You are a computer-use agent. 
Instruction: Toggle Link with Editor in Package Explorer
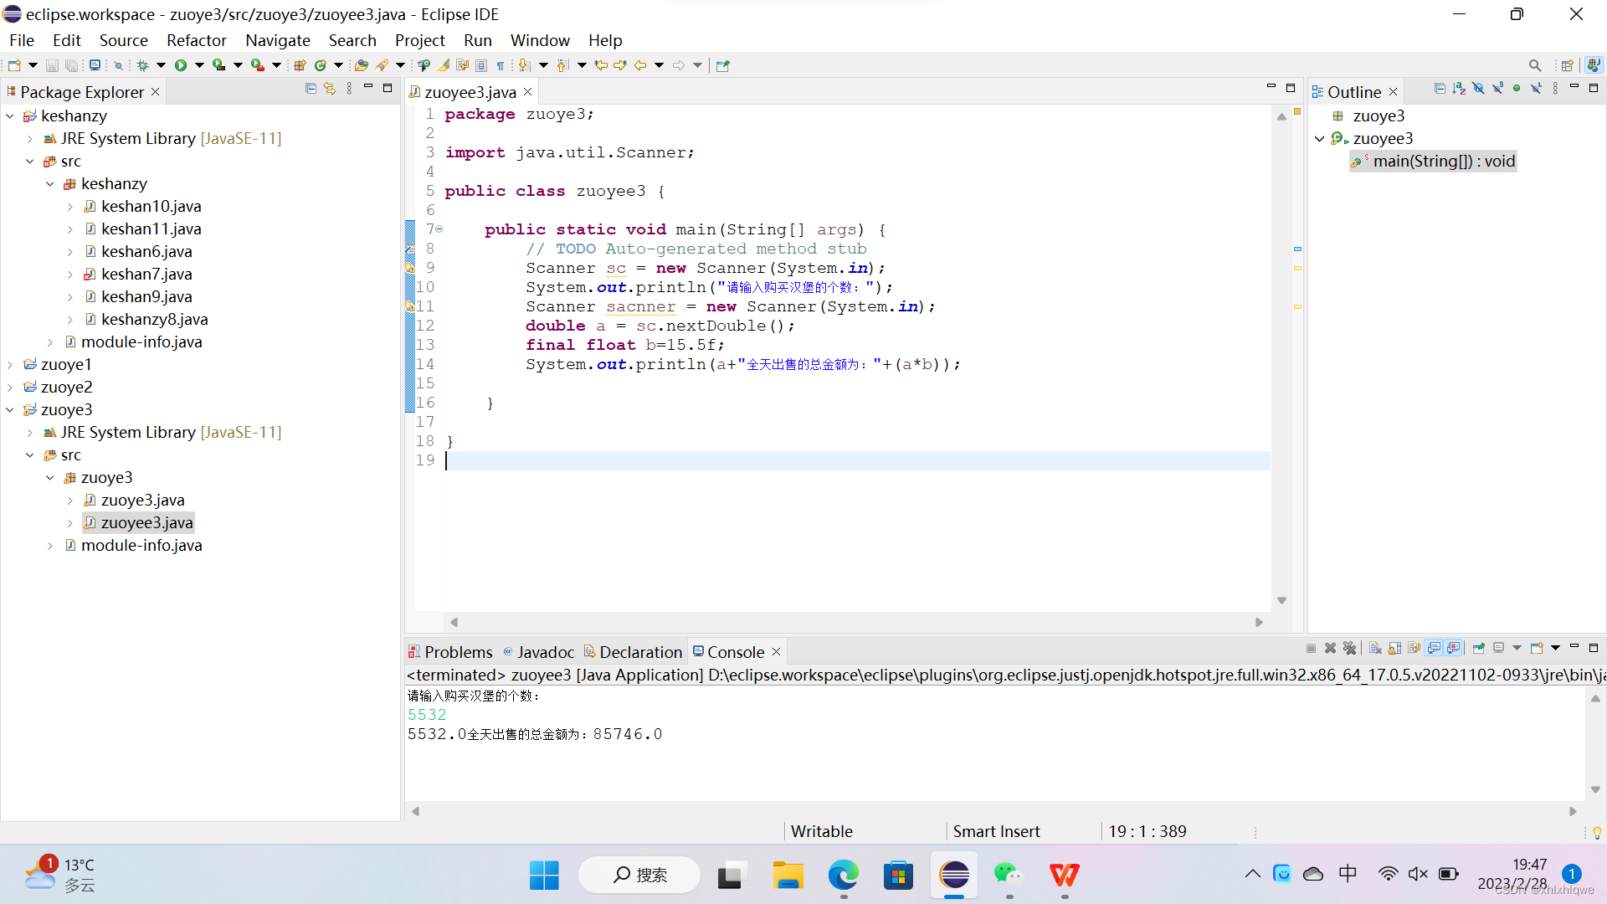330,89
